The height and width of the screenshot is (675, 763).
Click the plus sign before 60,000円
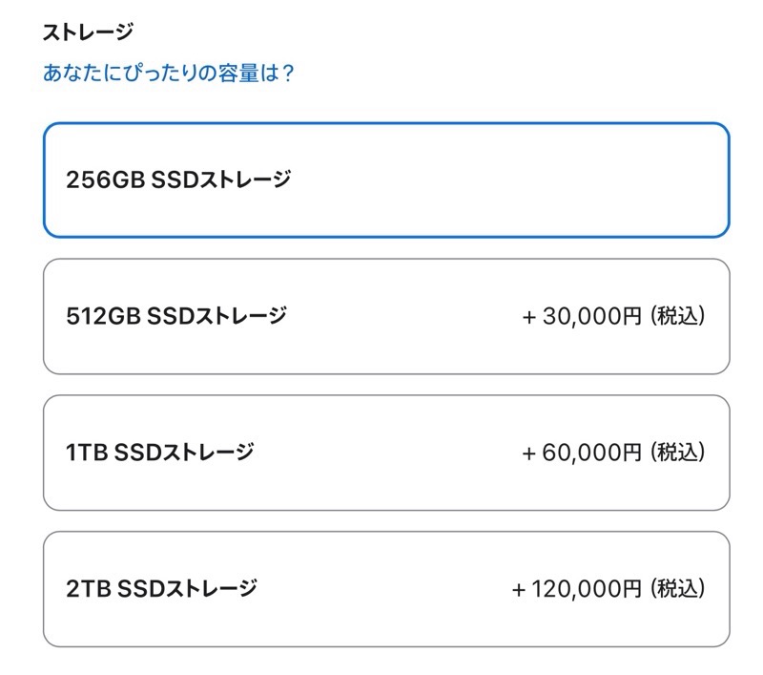coord(529,453)
